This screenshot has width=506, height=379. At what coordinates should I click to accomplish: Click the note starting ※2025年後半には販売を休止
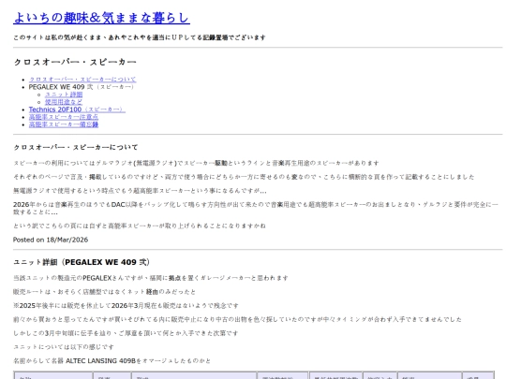coord(126,305)
